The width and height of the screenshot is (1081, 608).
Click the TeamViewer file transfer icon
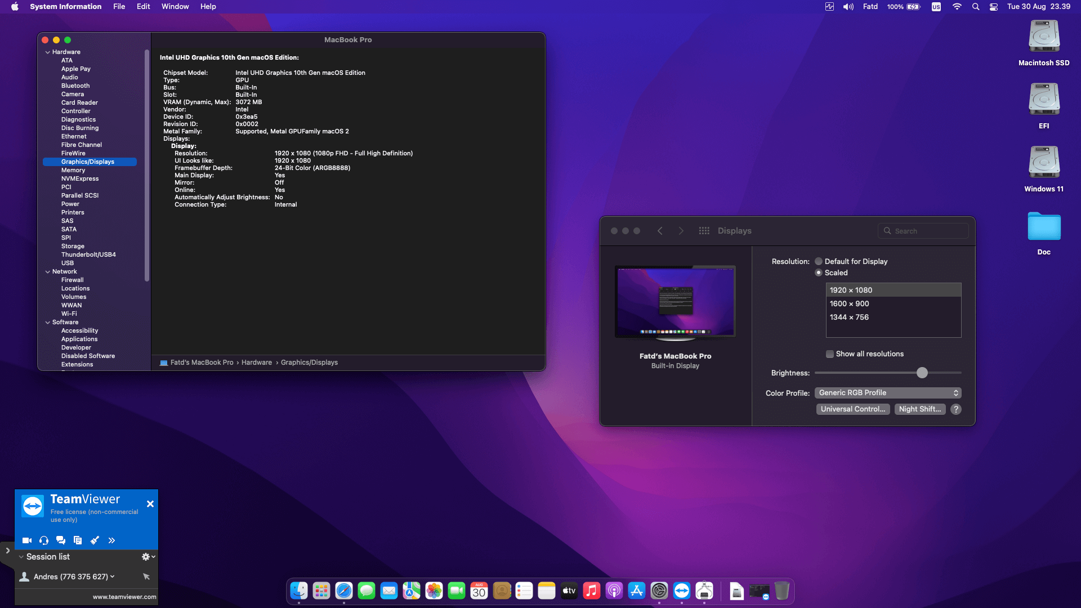click(x=78, y=540)
